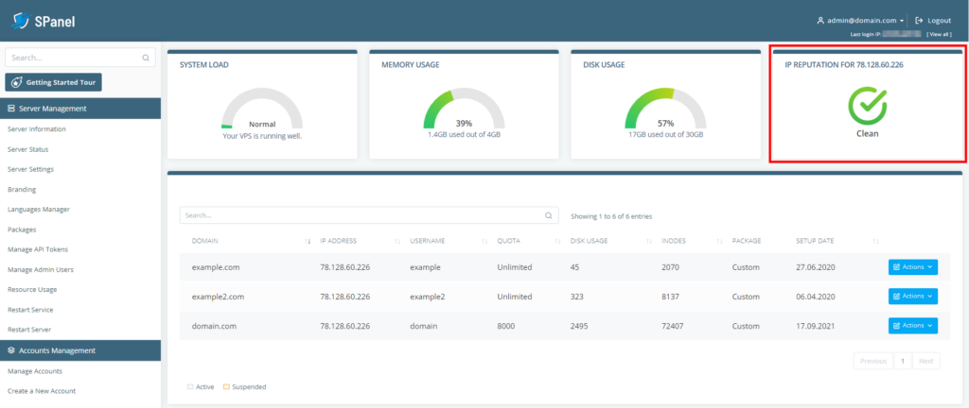Focus the accounts table Search field
969x408 pixels.
pyautogui.click(x=369, y=215)
